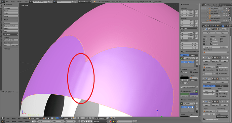
Task: Toggle the mirror X axis checkbox
Action: [204, 39]
